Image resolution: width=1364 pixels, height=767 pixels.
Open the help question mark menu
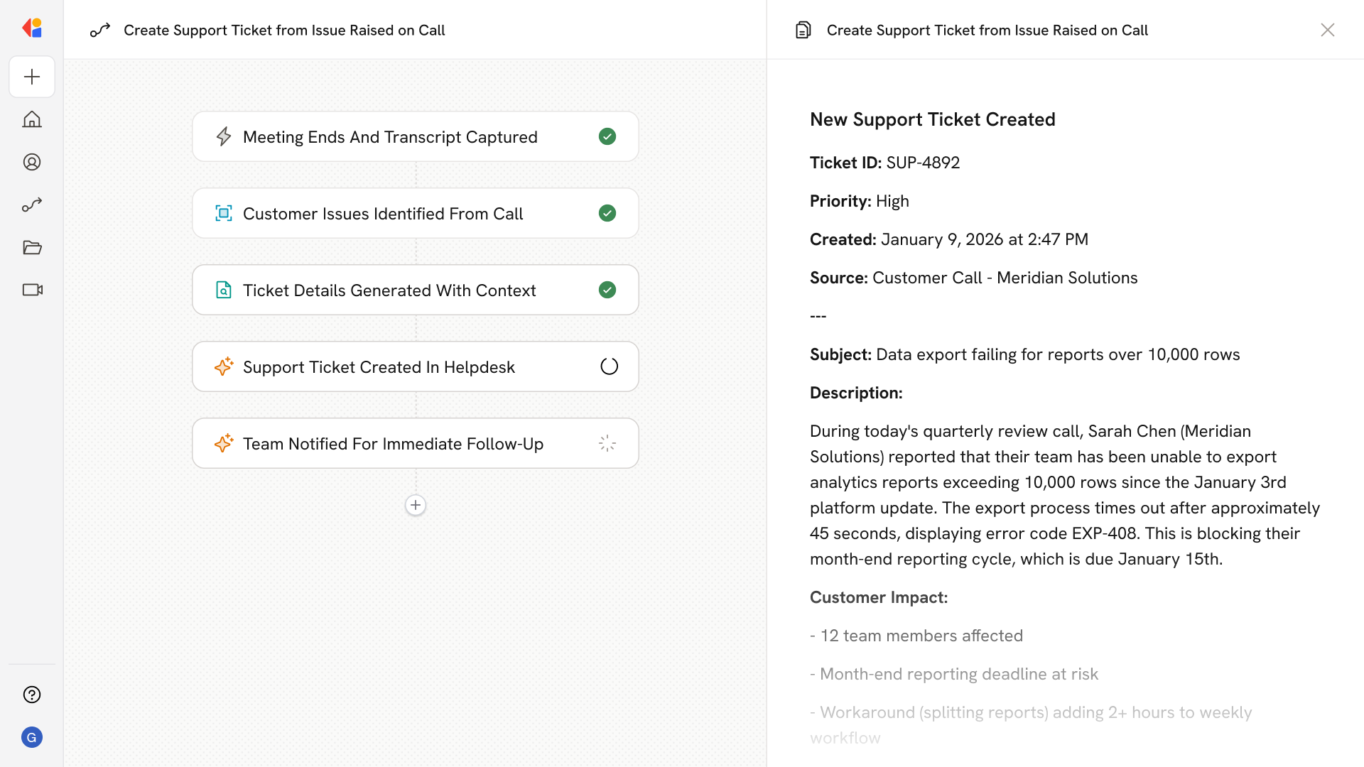pos(32,695)
